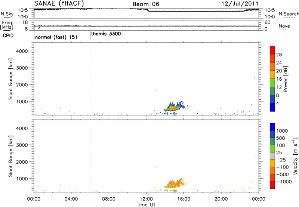Click the backscatter cluster in the power panel

(x=174, y=107)
